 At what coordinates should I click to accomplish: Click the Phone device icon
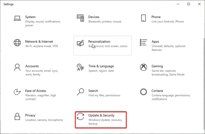pyautogui.click(x=143, y=18)
